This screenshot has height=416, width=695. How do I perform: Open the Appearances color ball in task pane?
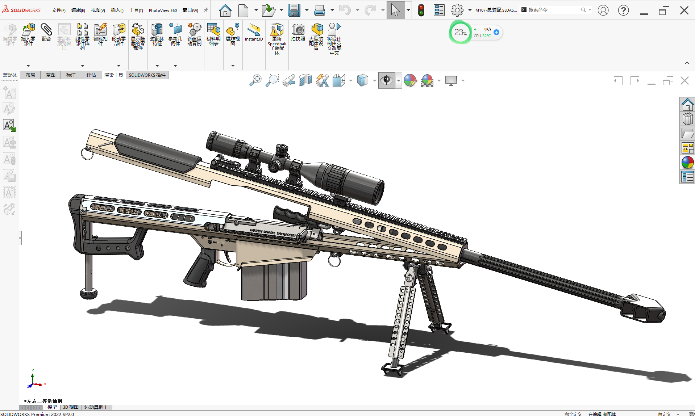click(x=687, y=163)
